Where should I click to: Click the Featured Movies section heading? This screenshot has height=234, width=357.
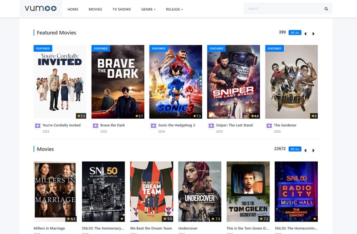click(x=57, y=33)
